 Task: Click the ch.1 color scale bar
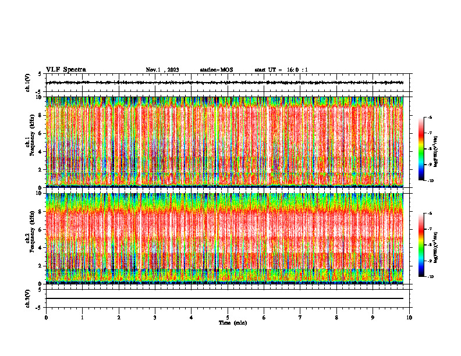421,149
